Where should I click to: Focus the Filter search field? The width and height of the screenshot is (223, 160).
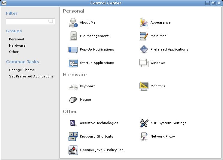tap(30, 21)
